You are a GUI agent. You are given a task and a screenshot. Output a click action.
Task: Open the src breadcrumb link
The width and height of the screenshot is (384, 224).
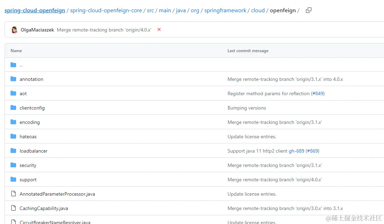[x=150, y=10]
